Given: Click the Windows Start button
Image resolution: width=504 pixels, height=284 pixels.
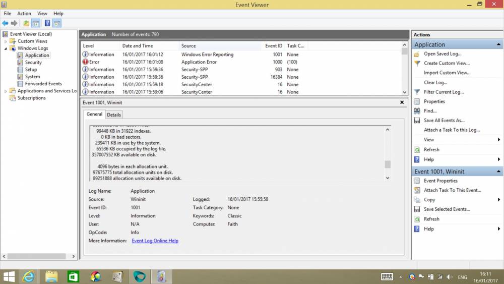Looking at the screenshot, I should click(x=9, y=276).
